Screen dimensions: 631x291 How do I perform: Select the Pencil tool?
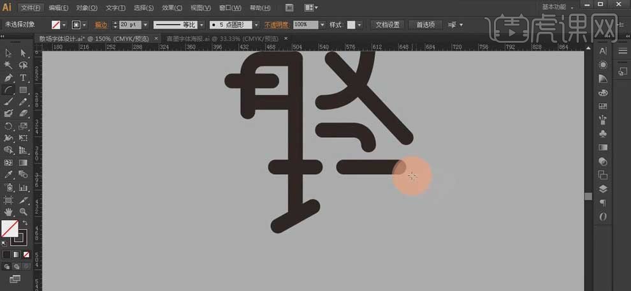tap(23, 101)
